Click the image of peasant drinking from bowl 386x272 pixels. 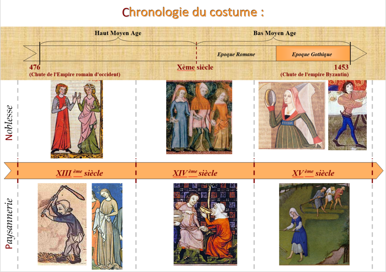pos(205,224)
